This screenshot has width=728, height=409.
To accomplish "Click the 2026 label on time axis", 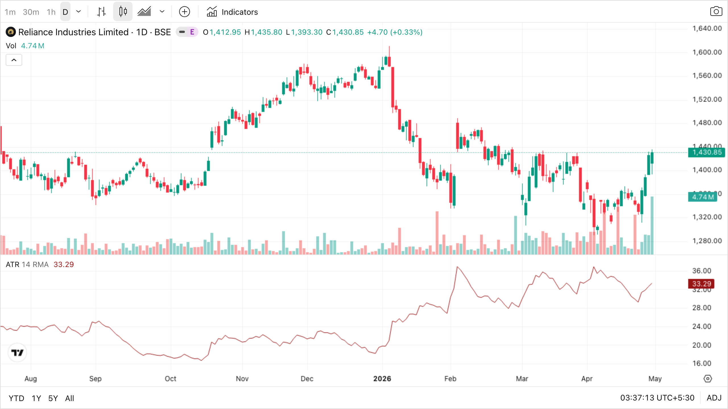I will pyautogui.click(x=382, y=379).
